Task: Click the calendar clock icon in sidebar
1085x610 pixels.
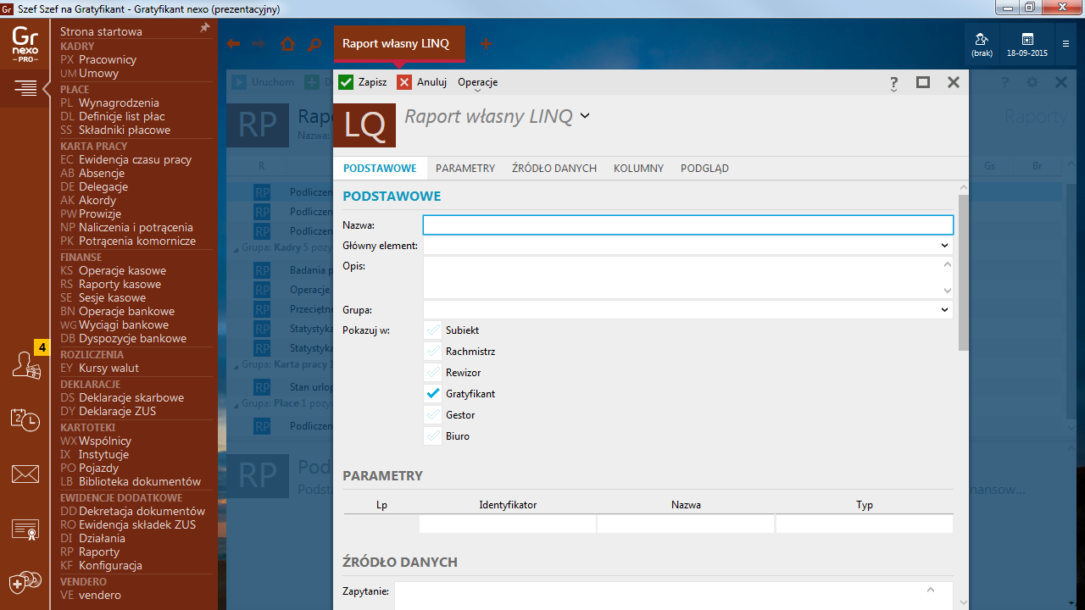Action: tap(25, 419)
